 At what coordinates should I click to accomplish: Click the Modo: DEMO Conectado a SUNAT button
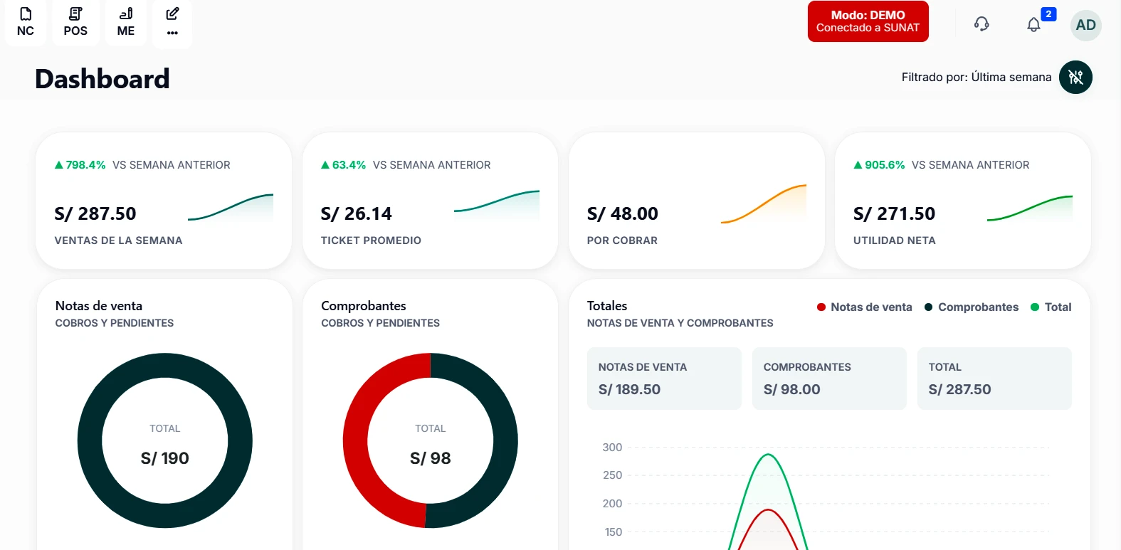point(868,21)
